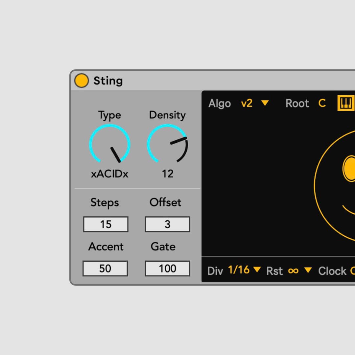Image resolution: width=355 pixels, height=355 pixels.
Task: Edit the Gate field showing 100
Action: click(x=167, y=268)
